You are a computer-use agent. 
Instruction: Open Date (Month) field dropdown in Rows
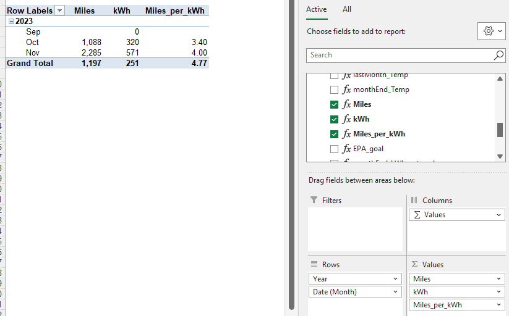395,292
